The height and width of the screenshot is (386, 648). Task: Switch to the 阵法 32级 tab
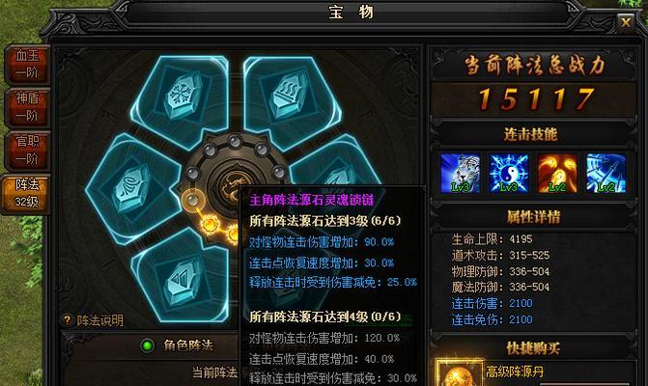(x=26, y=193)
